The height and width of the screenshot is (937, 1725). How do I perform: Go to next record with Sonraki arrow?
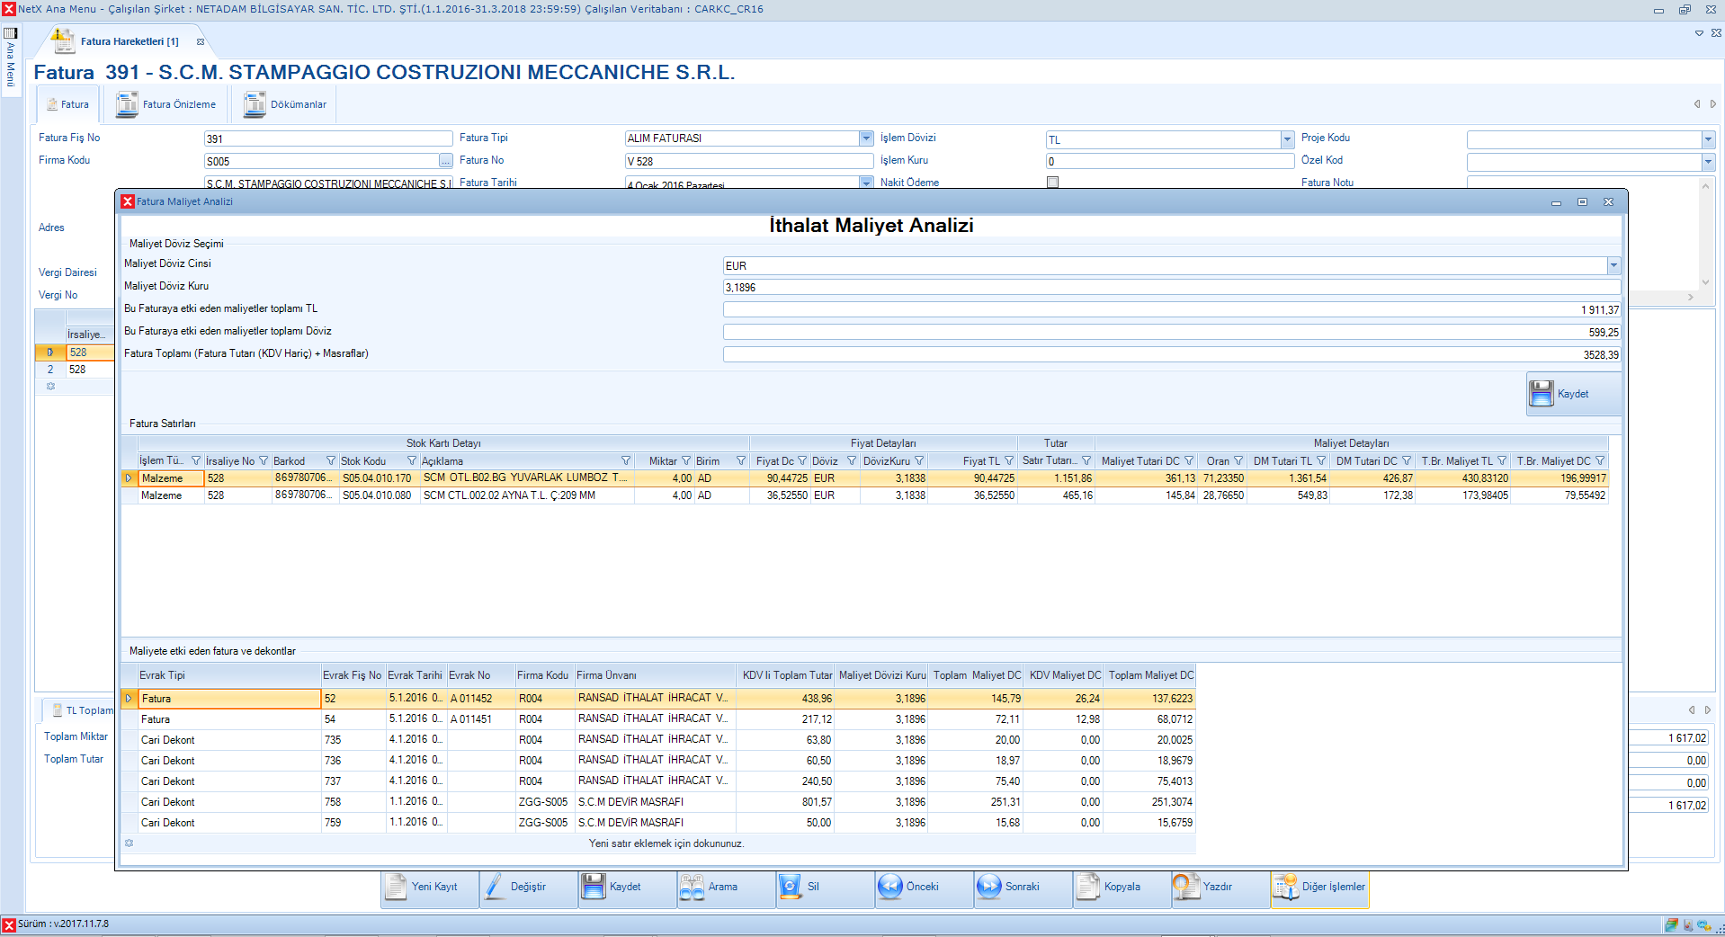pos(988,887)
